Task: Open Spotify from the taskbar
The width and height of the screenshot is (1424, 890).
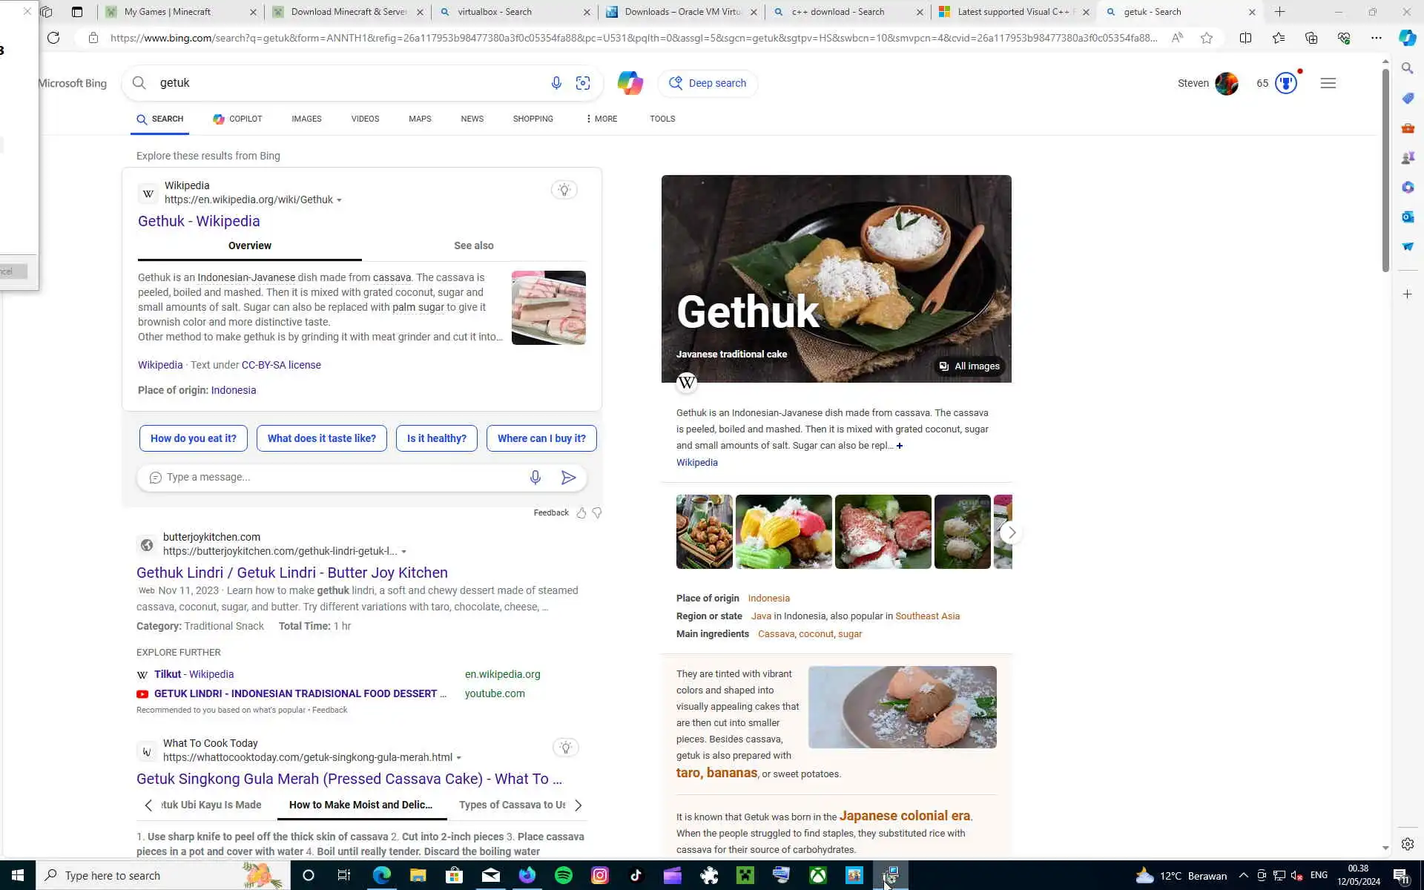Action: coord(564,875)
